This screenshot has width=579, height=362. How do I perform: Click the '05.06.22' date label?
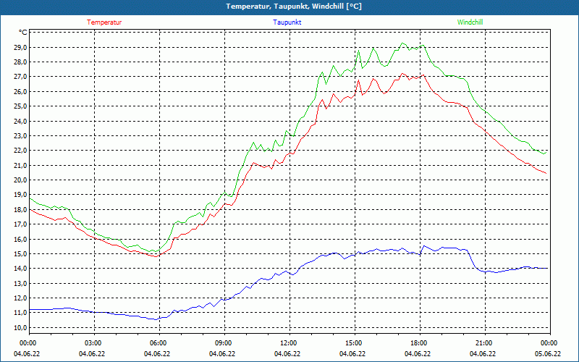pyautogui.click(x=548, y=354)
